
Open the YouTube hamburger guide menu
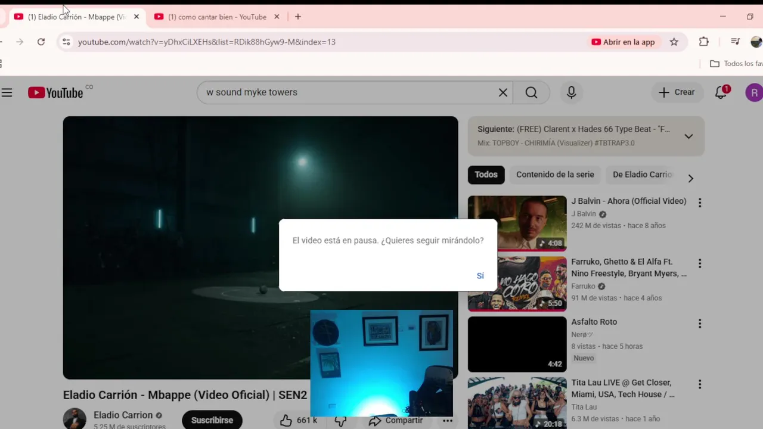pyautogui.click(x=7, y=92)
